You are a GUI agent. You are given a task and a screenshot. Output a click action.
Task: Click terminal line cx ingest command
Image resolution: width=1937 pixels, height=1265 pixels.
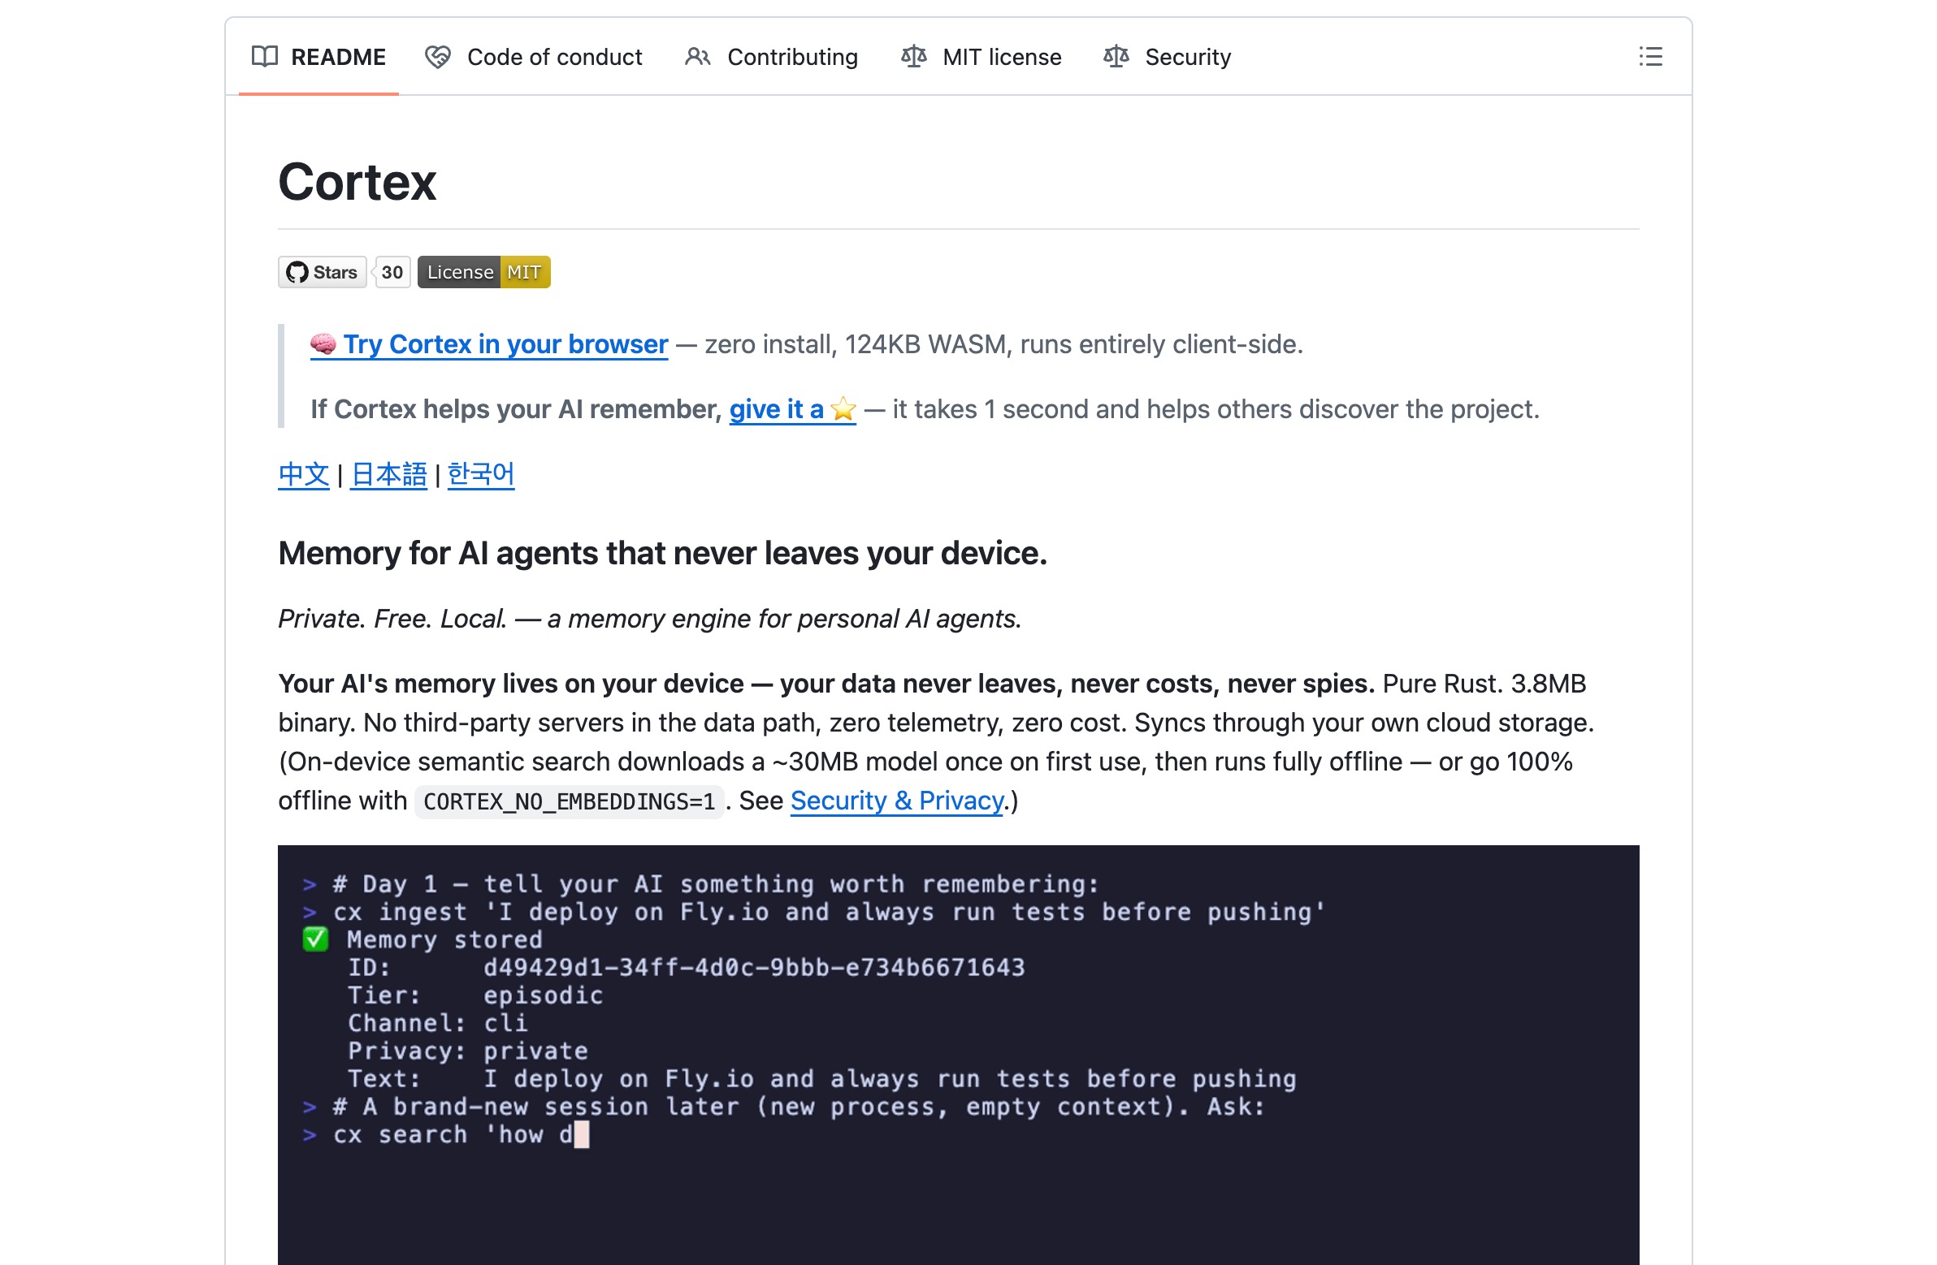point(814,912)
